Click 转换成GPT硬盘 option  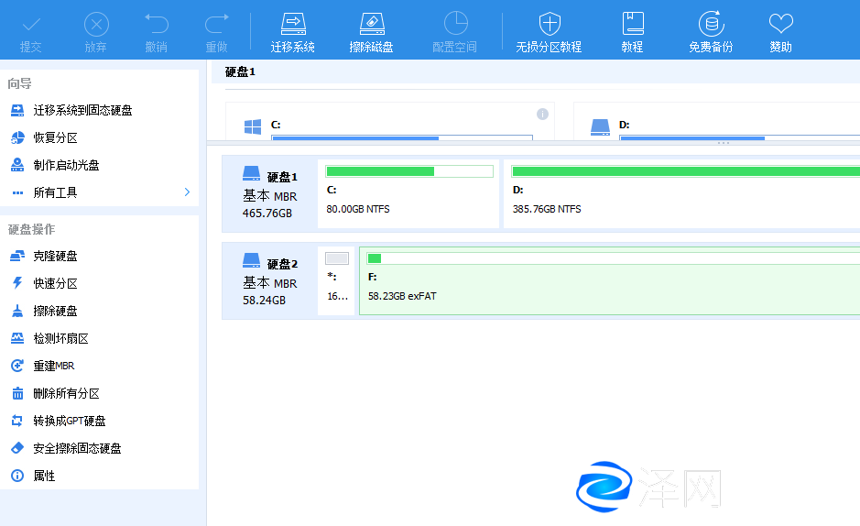70,421
